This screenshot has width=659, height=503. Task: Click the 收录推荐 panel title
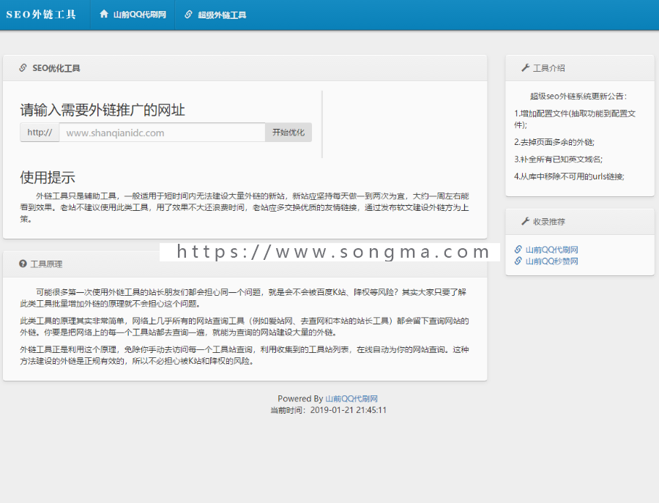coord(549,222)
